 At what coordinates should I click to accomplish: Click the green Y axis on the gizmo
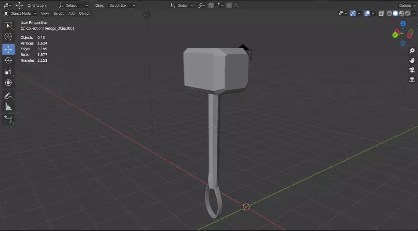[x=395, y=35]
